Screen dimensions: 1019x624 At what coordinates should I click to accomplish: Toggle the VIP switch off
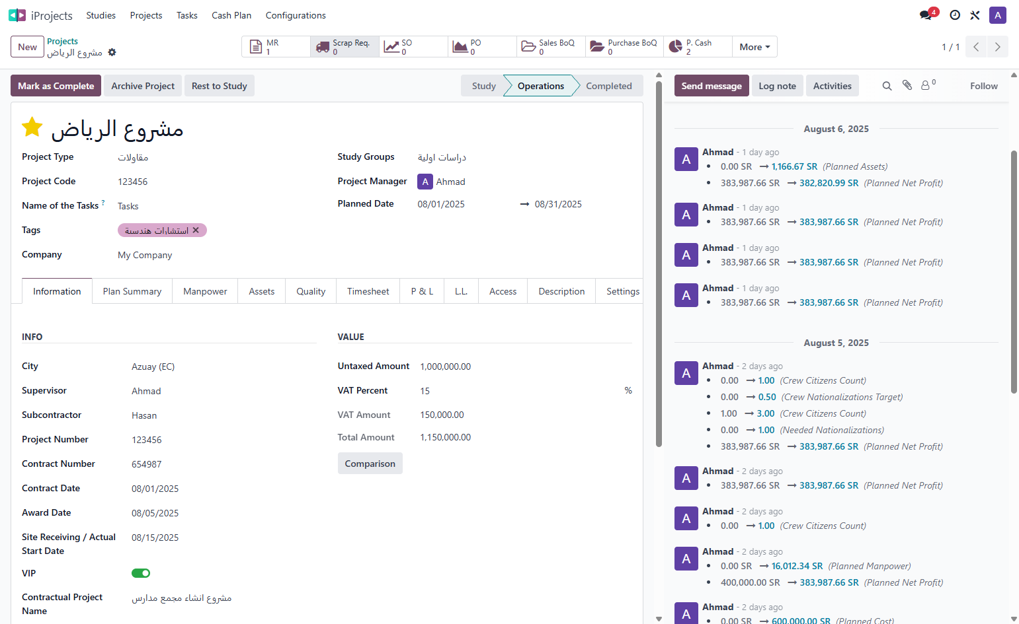click(141, 573)
